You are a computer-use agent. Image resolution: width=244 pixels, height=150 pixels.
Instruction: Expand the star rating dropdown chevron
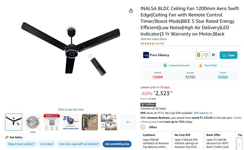(x=158, y=44)
